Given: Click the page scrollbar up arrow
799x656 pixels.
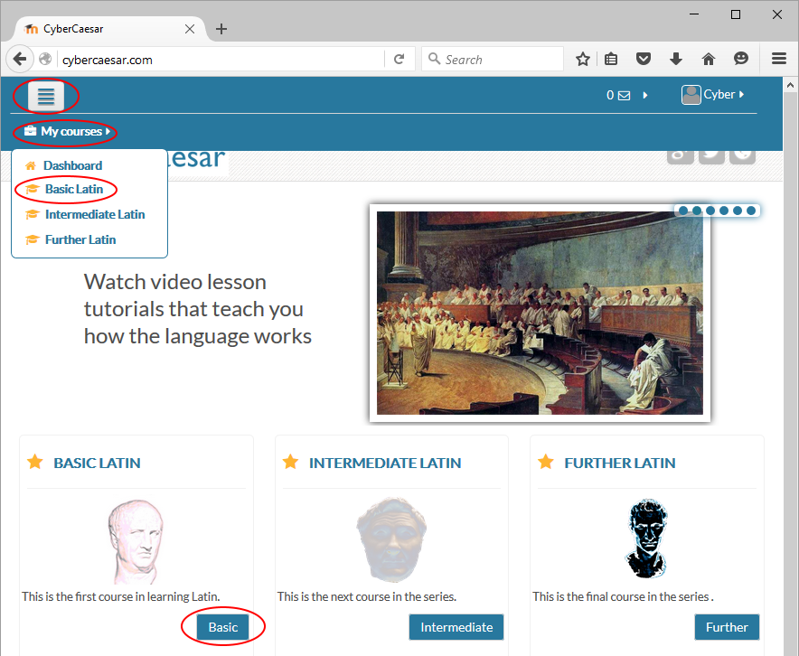Looking at the screenshot, I should (790, 85).
